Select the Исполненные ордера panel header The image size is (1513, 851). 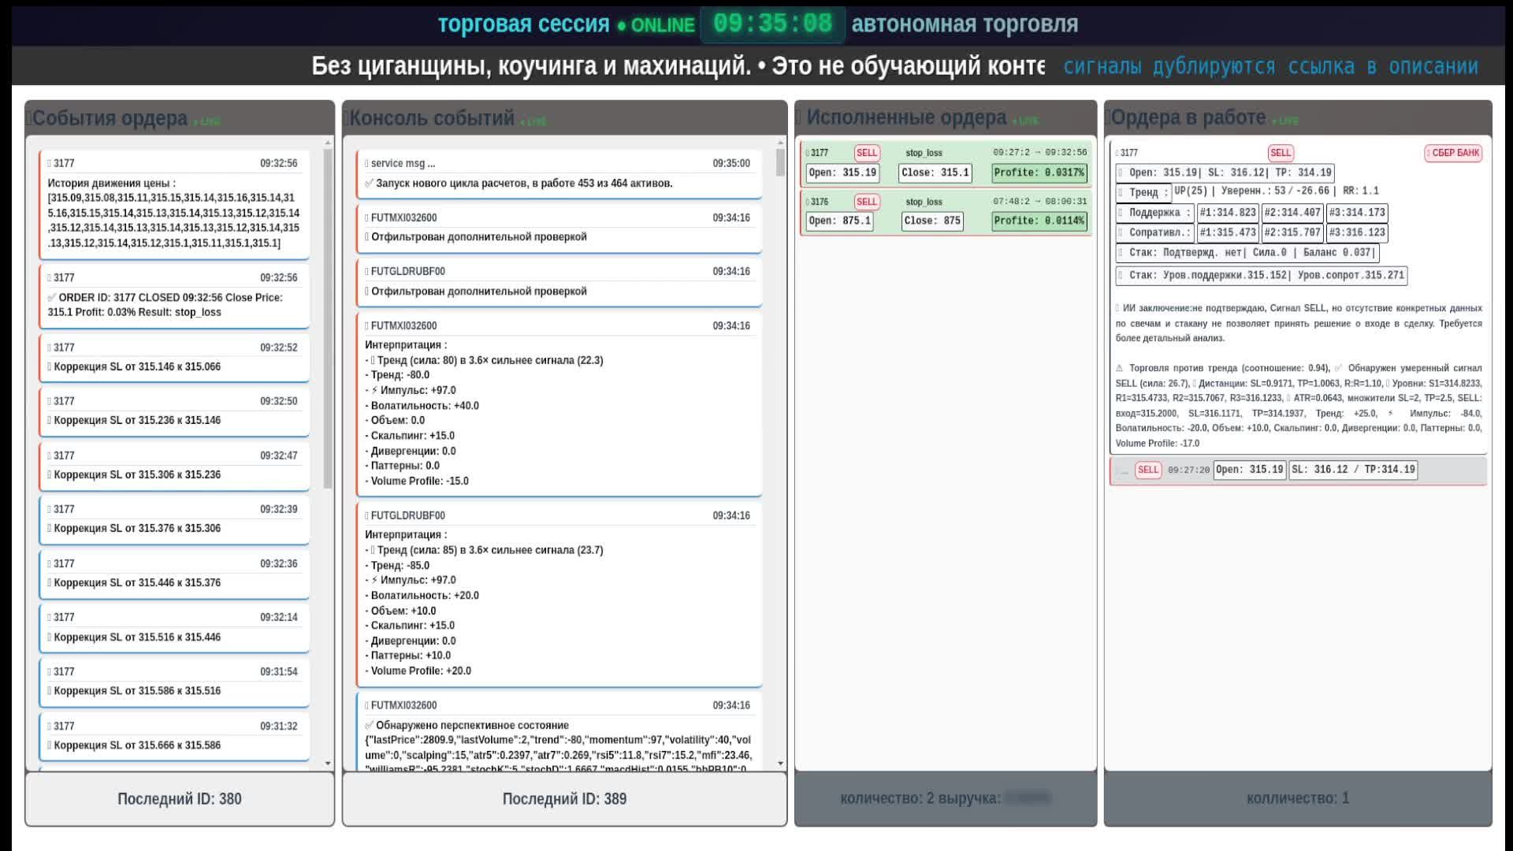[905, 117]
